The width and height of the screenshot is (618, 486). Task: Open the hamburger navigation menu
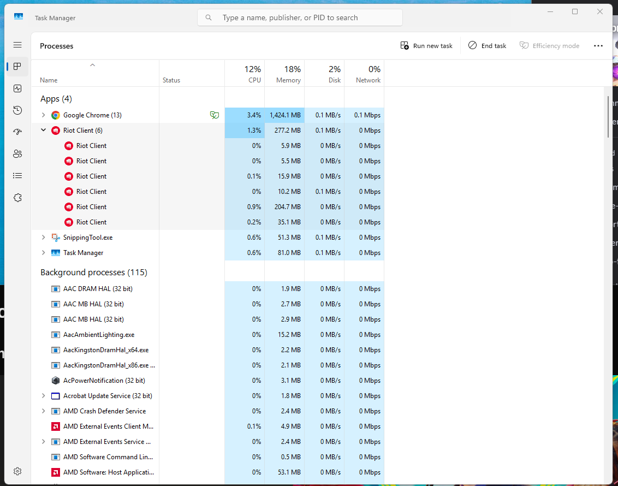[17, 45]
